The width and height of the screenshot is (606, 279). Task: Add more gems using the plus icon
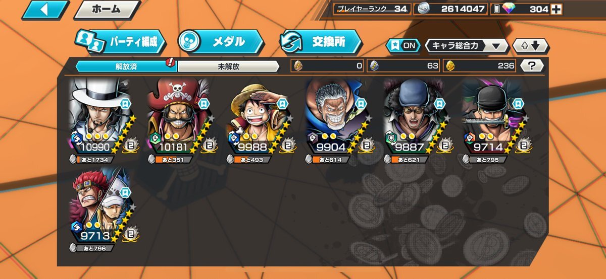click(x=556, y=9)
